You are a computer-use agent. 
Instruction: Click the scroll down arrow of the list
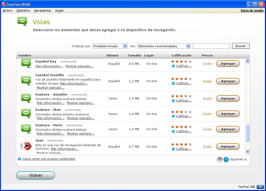(247, 151)
